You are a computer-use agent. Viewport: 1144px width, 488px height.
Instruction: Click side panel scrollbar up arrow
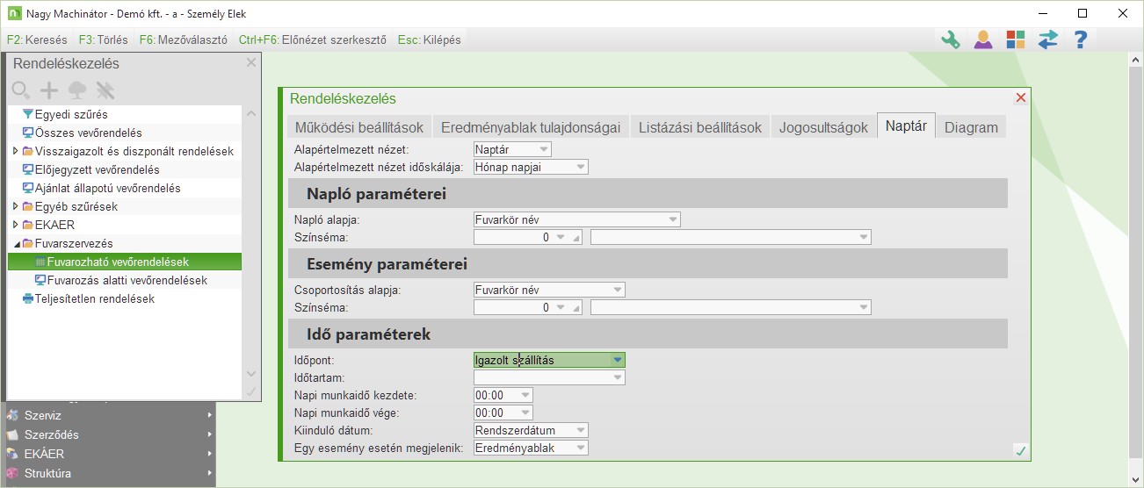pos(250,114)
